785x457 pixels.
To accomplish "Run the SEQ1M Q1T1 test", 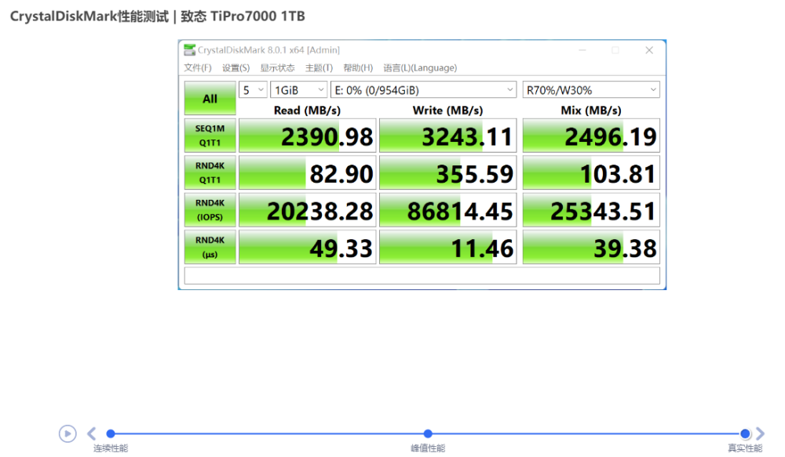I will pyautogui.click(x=210, y=136).
